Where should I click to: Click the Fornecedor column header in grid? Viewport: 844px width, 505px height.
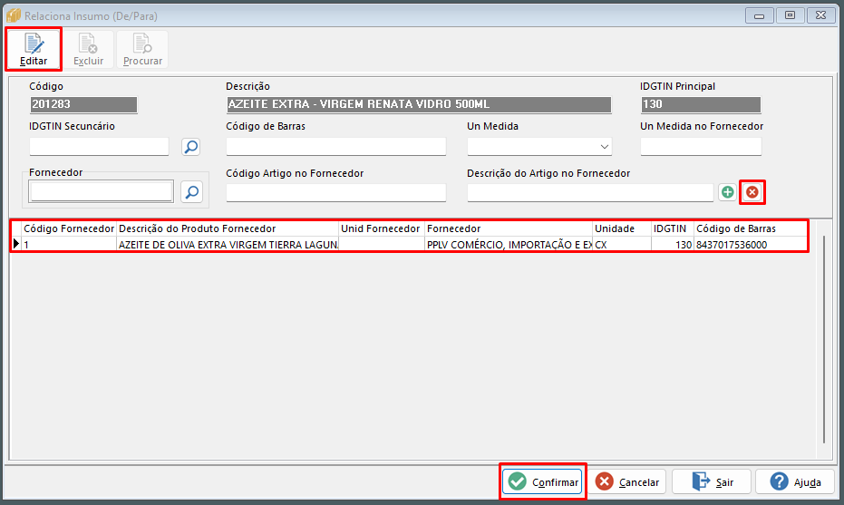pos(509,228)
